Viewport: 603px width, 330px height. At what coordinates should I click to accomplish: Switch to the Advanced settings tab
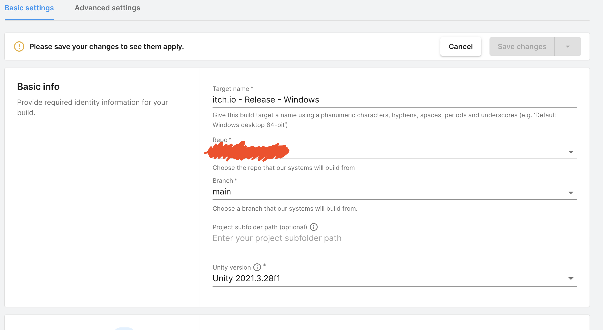(107, 8)
